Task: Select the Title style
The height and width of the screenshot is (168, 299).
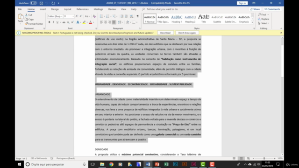Action: point(204,19)
